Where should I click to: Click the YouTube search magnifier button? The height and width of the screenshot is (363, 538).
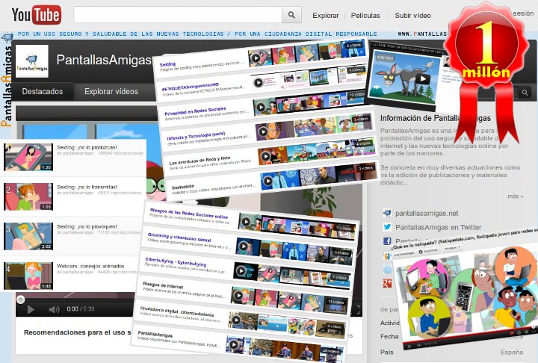[291, 15]
